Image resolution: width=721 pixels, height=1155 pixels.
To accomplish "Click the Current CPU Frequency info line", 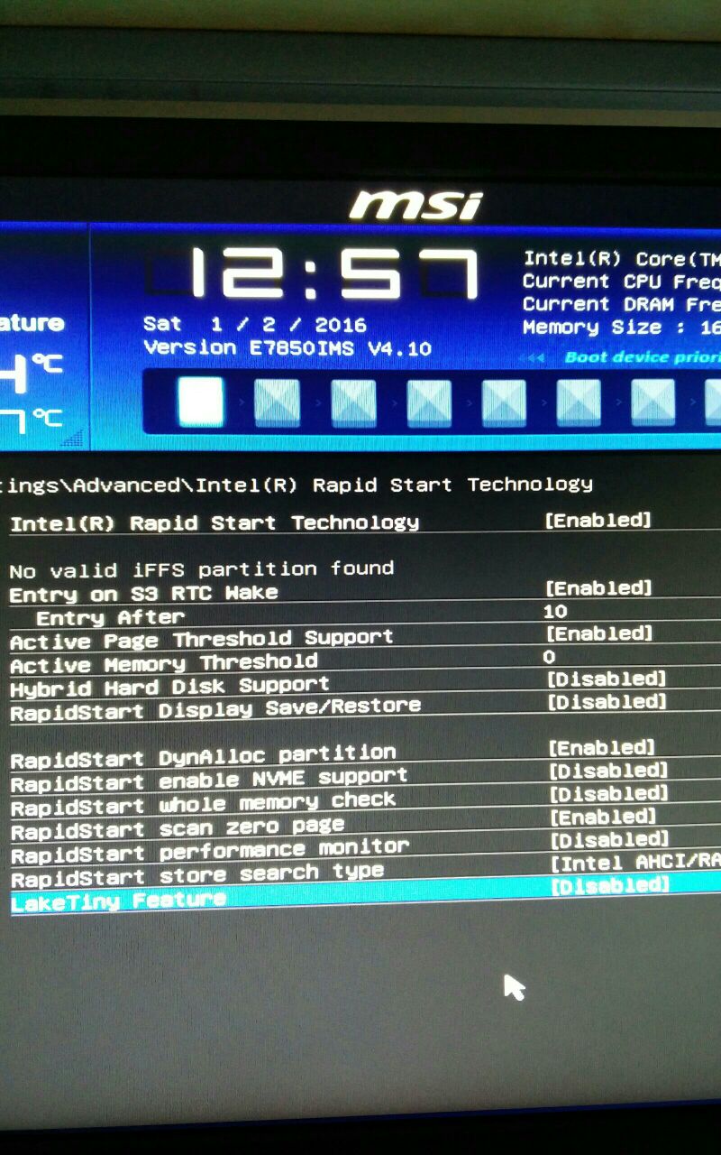I will click(x=621, y=282).
